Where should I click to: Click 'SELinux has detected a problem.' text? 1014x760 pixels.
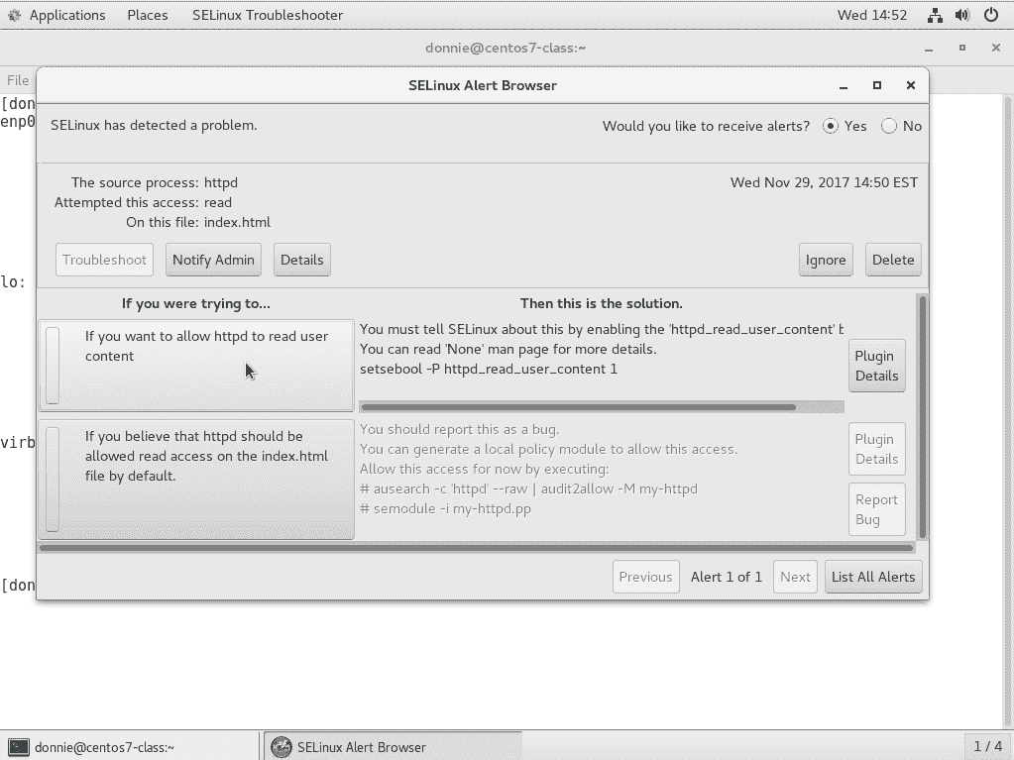[x=154, y=126]
